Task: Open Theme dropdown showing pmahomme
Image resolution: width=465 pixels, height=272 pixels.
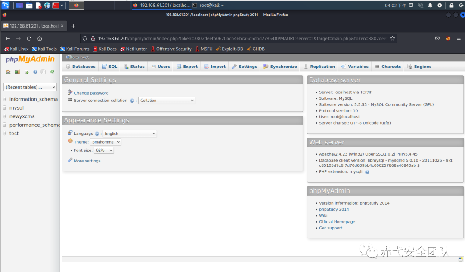Action: tap(105, 142)
